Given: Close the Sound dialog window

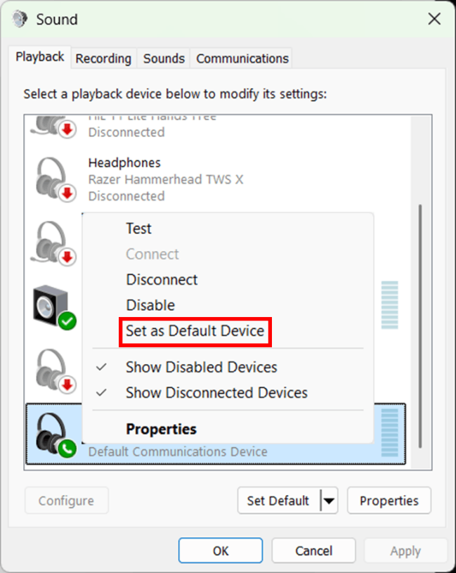Looking at the screenshot, I should (434, 19).
